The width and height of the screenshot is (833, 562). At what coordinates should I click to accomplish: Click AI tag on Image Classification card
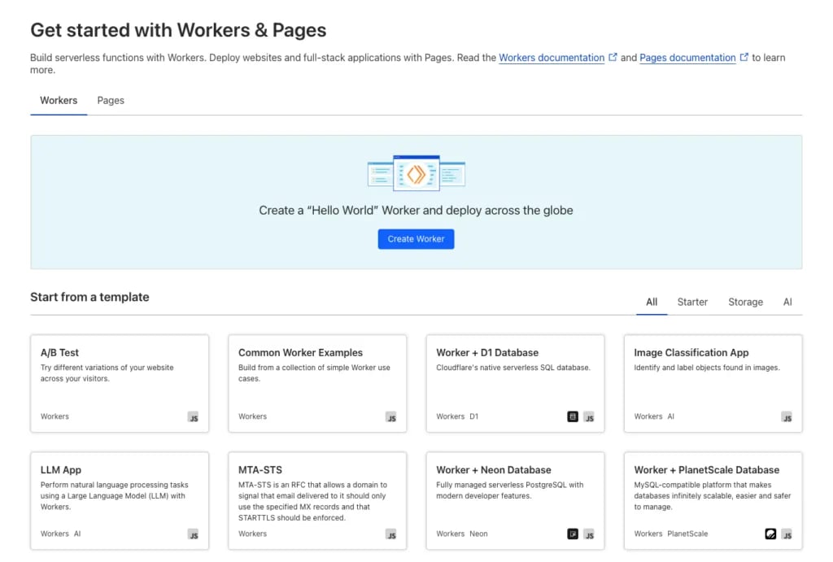tap(670, 416)
